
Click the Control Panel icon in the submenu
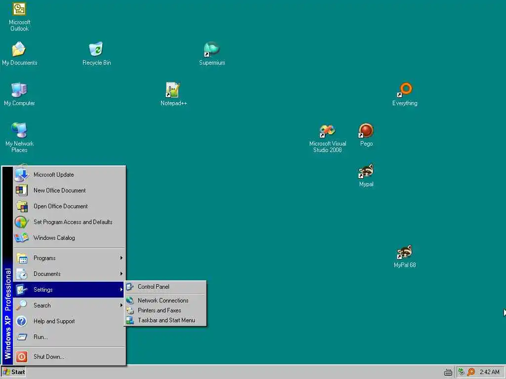coord(130,287)
